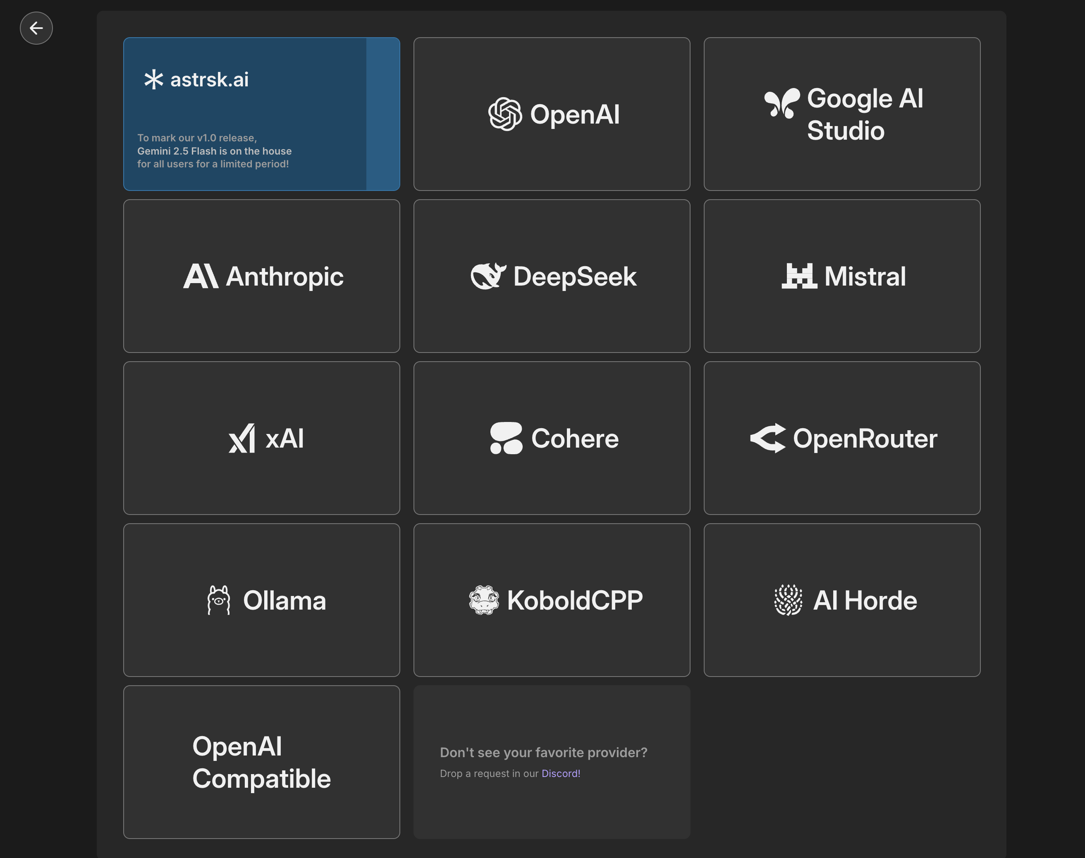Click the Google AI Studio butterfly icon

pos(782,103)
